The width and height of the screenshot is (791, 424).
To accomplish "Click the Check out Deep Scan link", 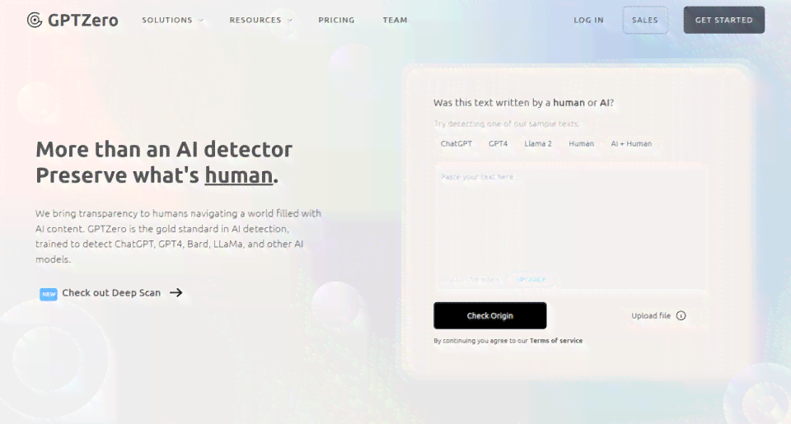I will point(111,293).
